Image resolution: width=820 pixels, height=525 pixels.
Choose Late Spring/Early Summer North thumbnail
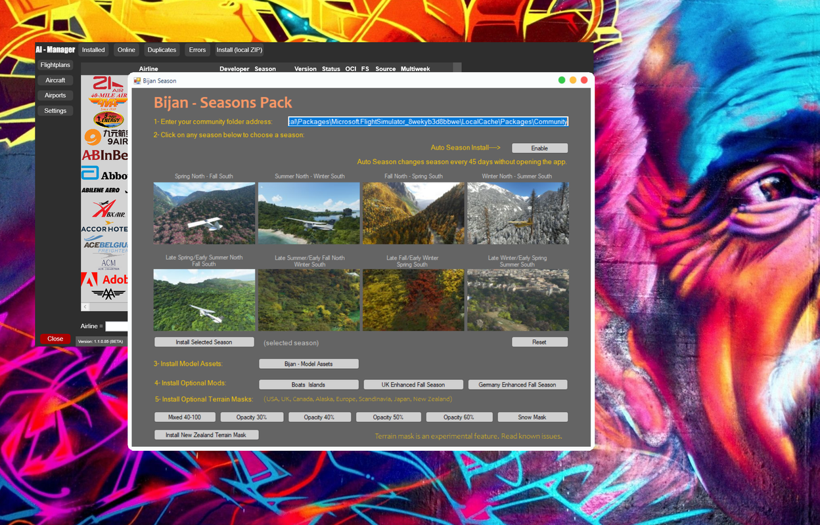coord(204,300)
